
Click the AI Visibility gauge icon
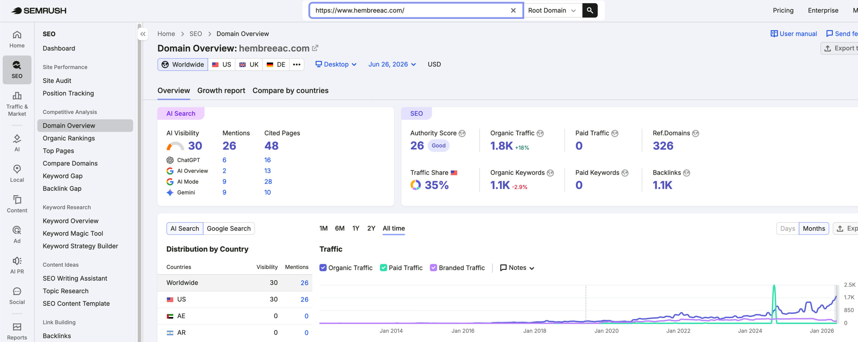175,146
